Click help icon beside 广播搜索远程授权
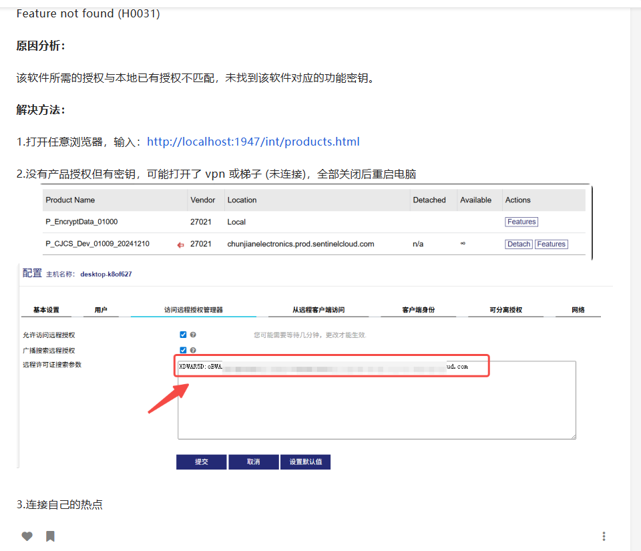 pyautogui.click(x=193, y=350)
